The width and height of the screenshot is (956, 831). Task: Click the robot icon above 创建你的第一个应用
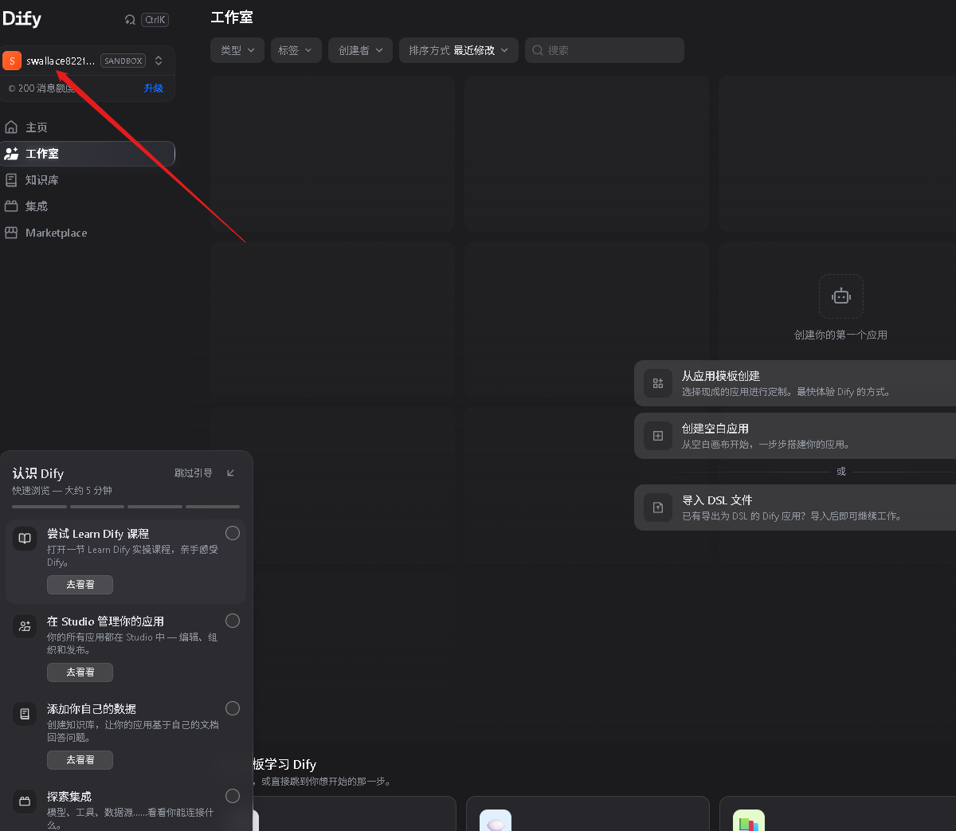click(841, 296)
